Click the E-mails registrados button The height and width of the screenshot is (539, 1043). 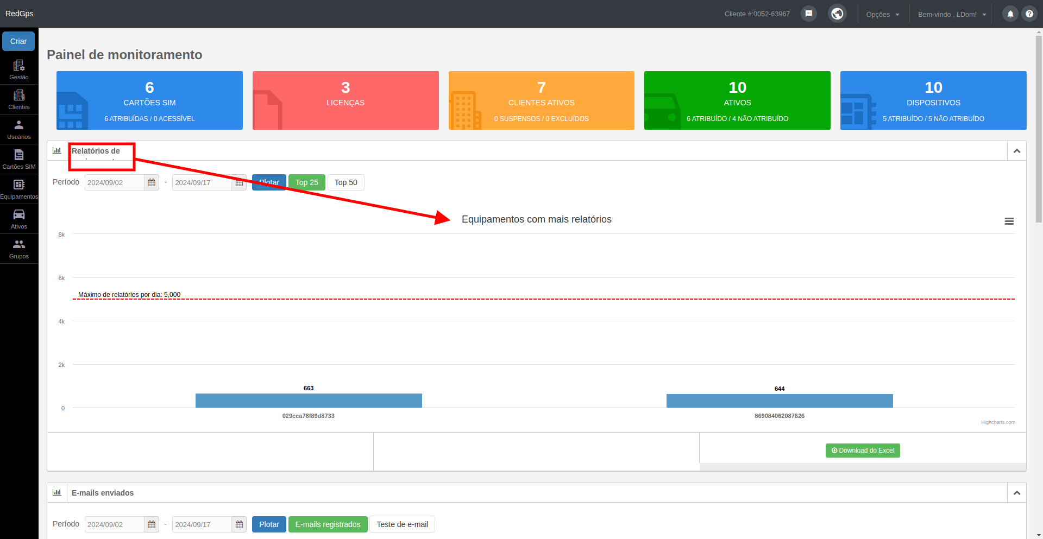(328, 524)
